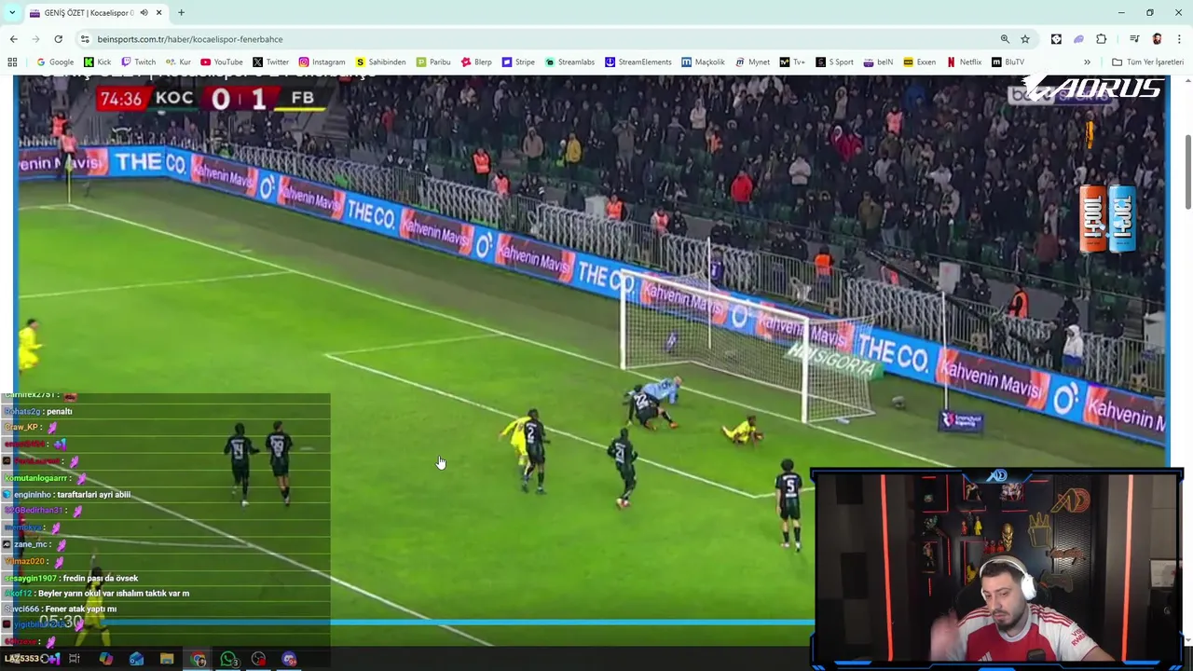This screenshot has height=671, width=1193.
Task: Reload the beIN Sports page
Action: coord(58,39)
